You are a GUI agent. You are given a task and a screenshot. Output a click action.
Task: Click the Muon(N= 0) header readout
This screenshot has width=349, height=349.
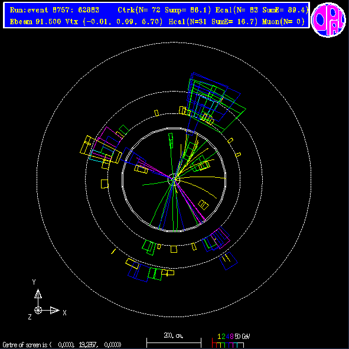283,22
